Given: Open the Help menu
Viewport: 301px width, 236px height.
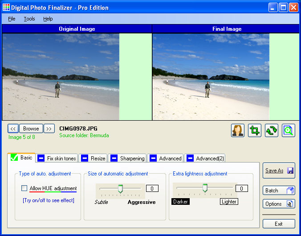Looking at the screenshot, I should (48, 19).
